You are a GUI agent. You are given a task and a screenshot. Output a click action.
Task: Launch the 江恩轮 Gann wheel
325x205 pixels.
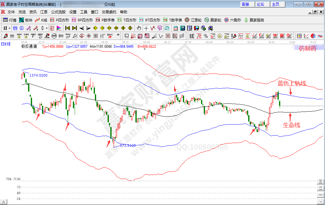click(x=193, y=20)
